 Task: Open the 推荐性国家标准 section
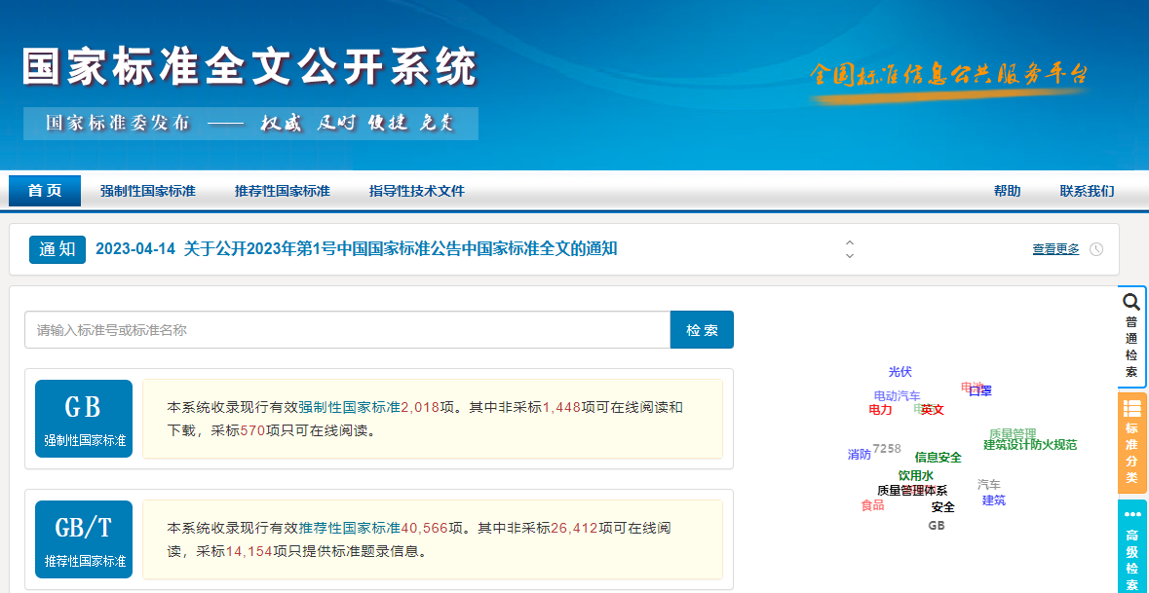coord(282,190)
